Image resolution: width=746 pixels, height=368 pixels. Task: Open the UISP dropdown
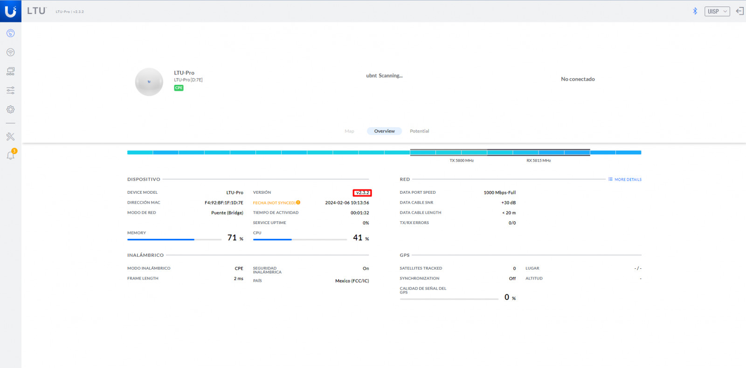(x=717, y=11)
